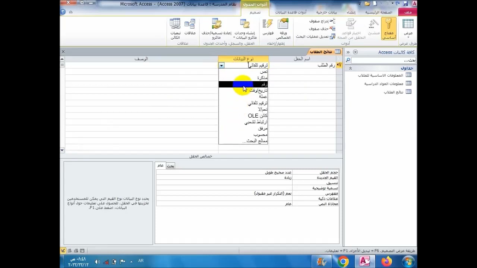Click the القيم الجديدة property value
This screenshot has height=268, width=477.
point(224,178)
